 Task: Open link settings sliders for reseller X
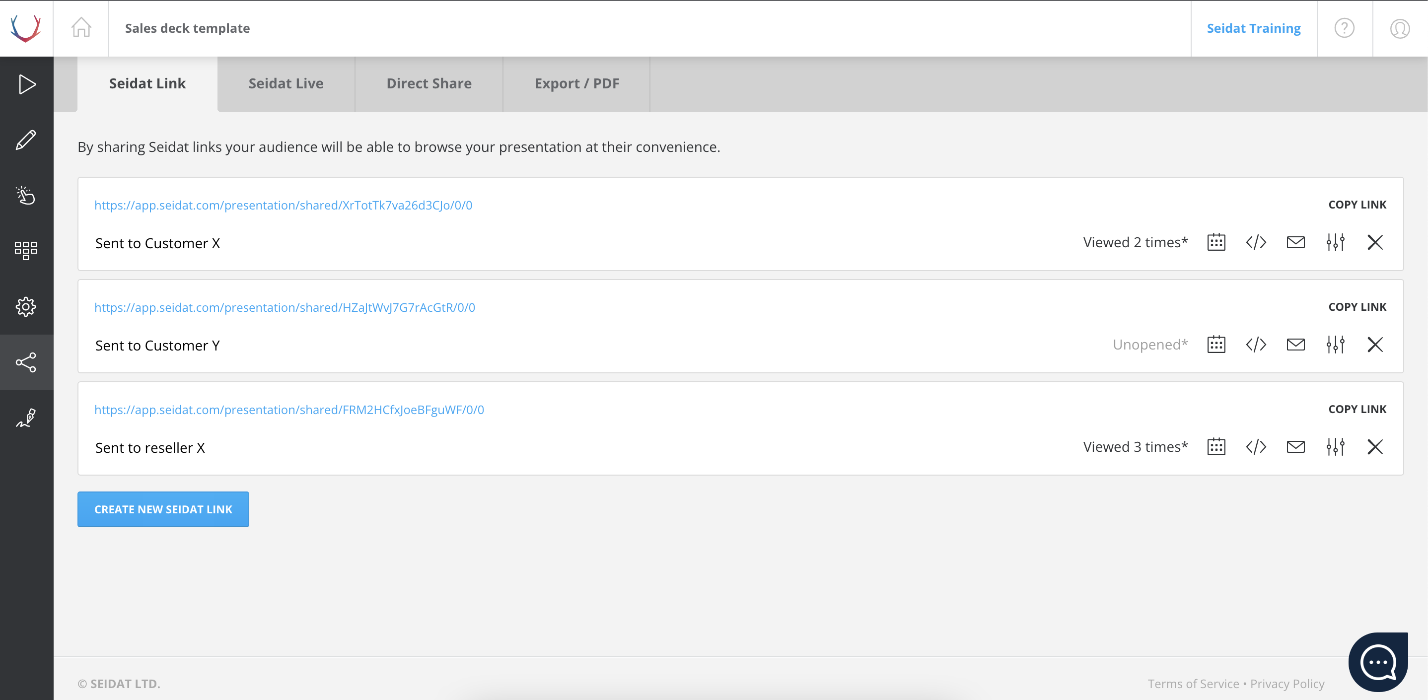pyautogui.click(x=1336, y=447)
